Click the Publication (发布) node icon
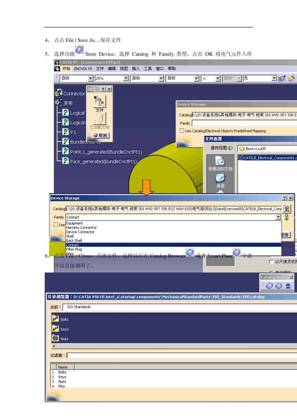The height and width of the screenshot is (420, 297). (58, 102)
